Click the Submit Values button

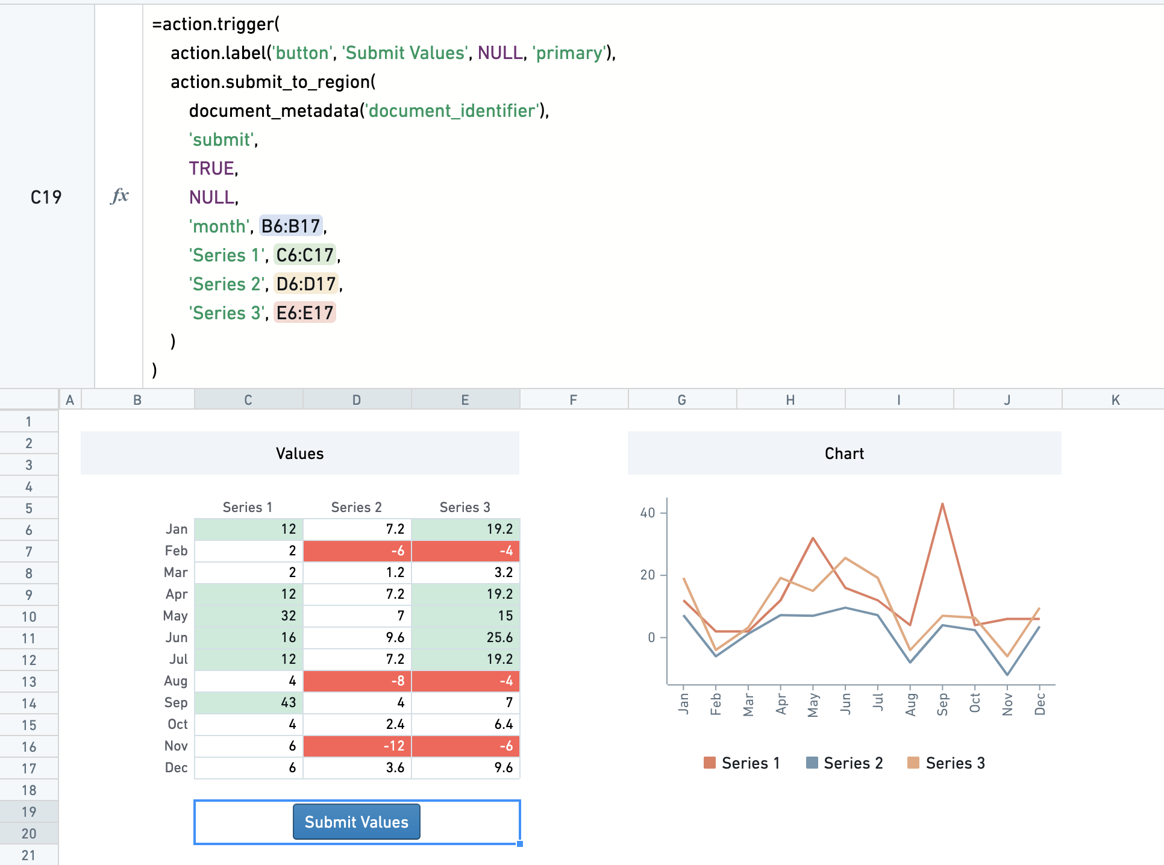click(x=357, y=822)
